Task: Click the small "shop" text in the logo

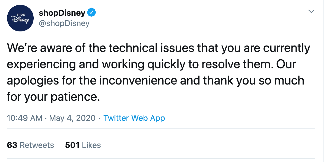Action: (20, 14)
